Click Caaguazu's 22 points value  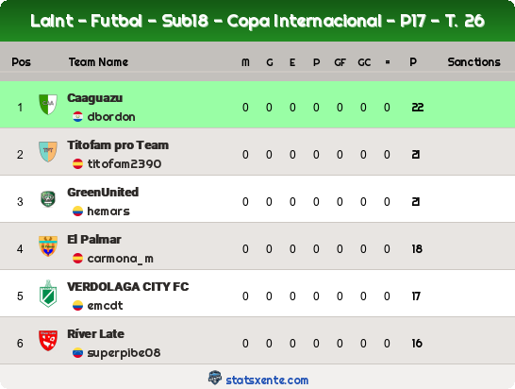click(x=418, y=108)
